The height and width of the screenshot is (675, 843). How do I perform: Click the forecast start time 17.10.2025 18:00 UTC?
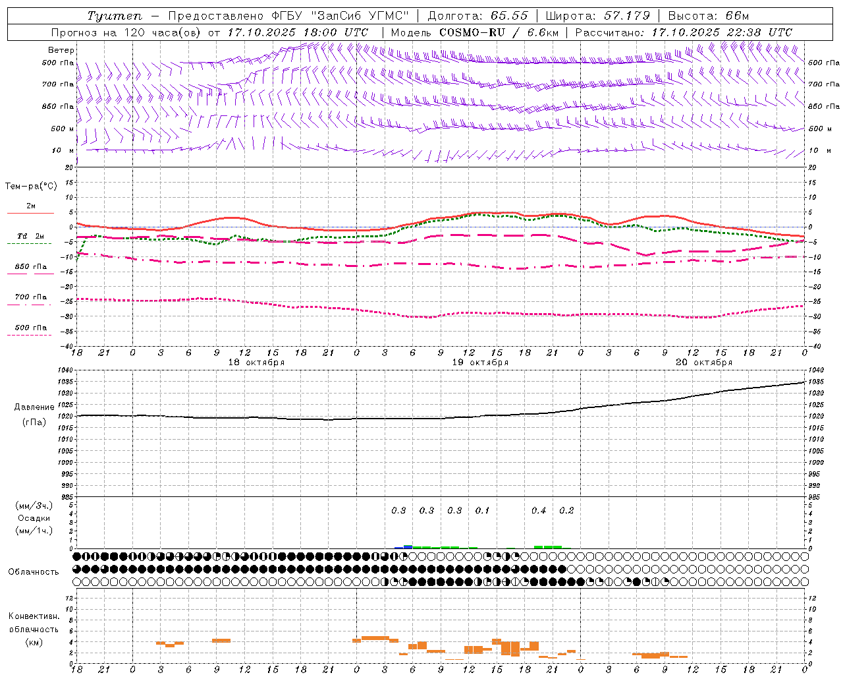tap(298, 32)
